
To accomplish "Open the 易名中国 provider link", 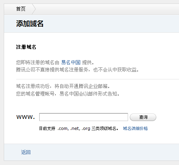I will [x=71, y=63].
